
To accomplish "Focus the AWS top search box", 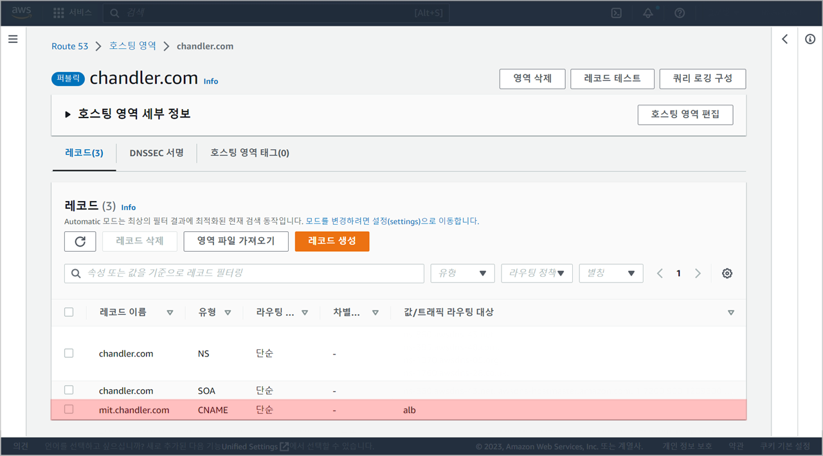I will coord(276,13).
